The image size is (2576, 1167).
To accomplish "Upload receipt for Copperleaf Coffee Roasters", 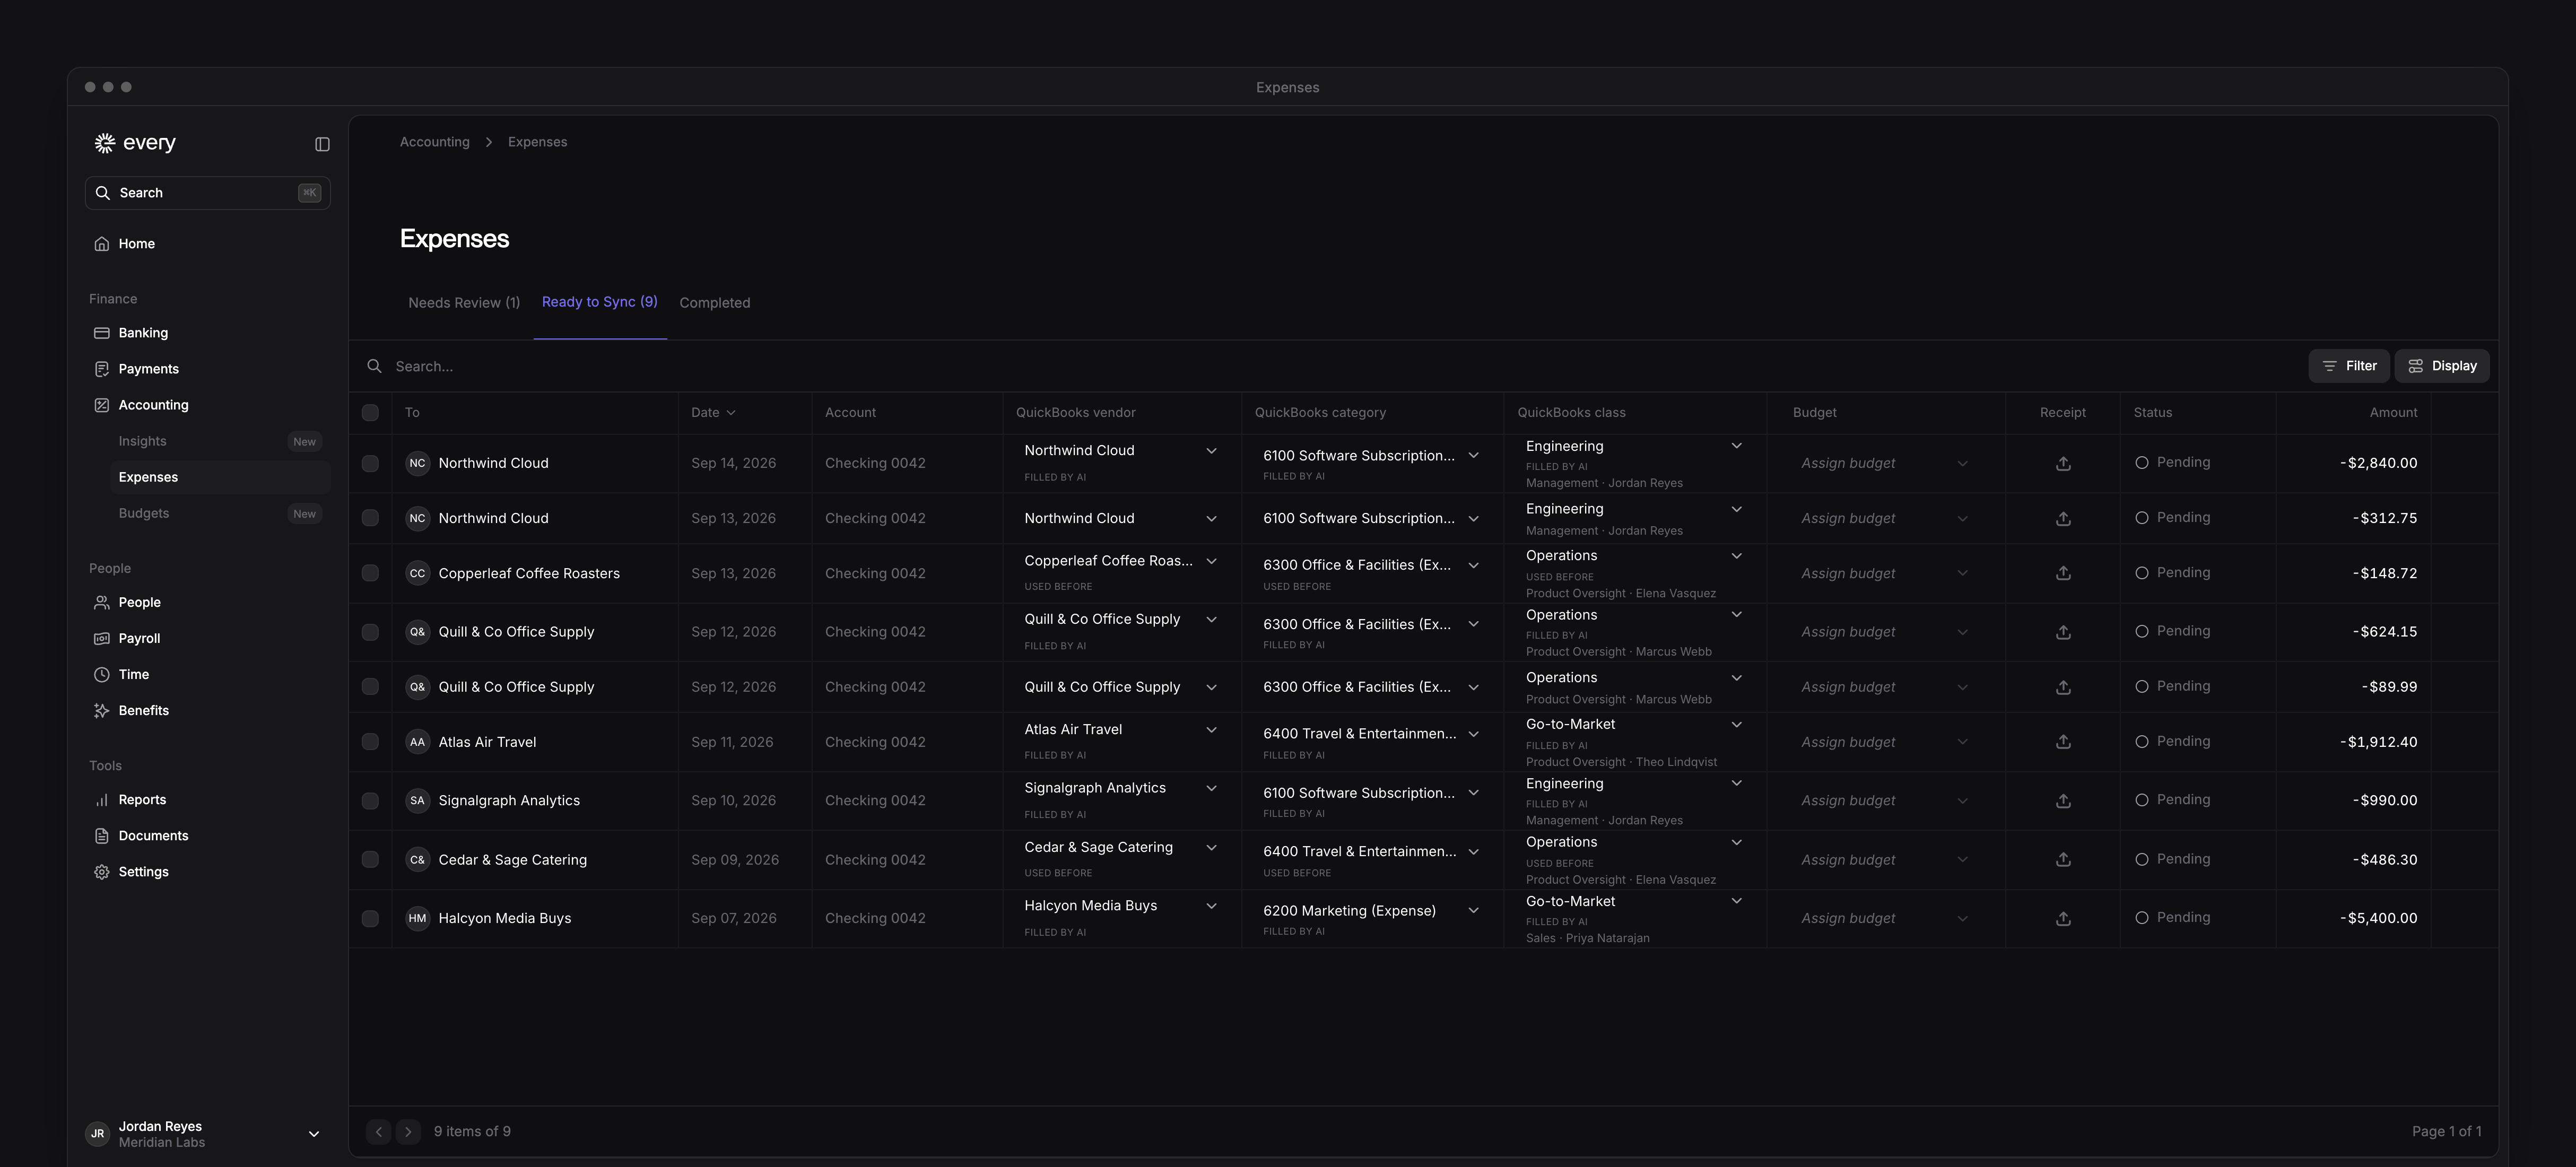I will (2062, 573).
